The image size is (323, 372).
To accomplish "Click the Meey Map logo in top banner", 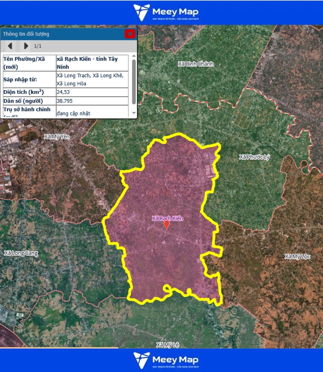I will pos(166,13).
